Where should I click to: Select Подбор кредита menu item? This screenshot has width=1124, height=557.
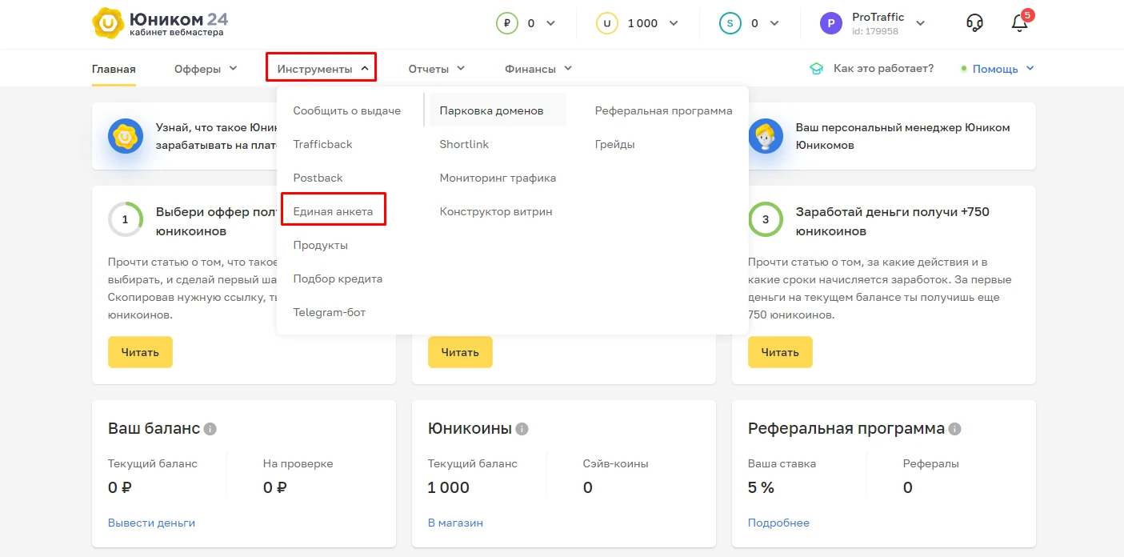pos(338,278)
